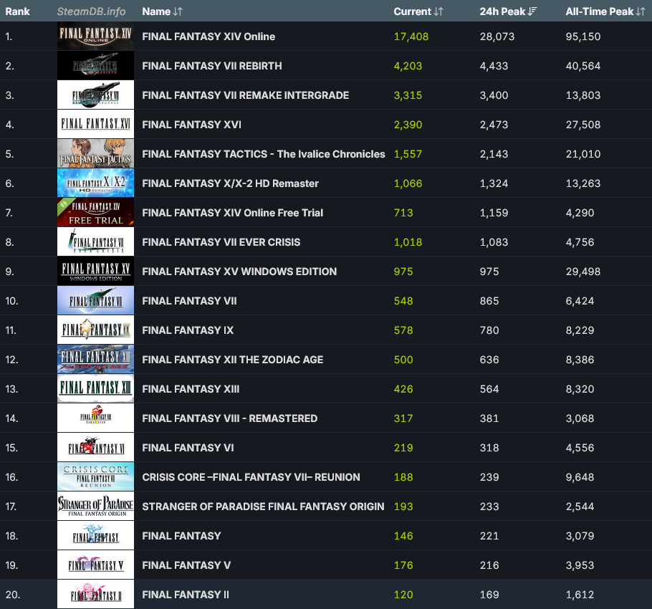652x609 pixels.
Task: Open FINAL FANTASY VI name link
Action: tap(188, 448)
